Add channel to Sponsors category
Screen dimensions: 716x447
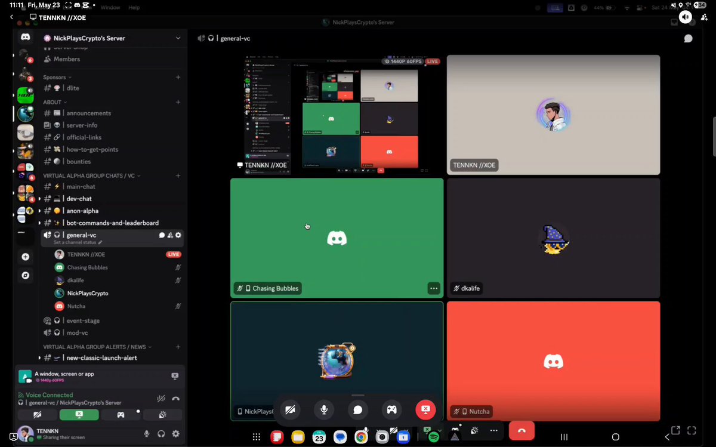tap(178, 77)
